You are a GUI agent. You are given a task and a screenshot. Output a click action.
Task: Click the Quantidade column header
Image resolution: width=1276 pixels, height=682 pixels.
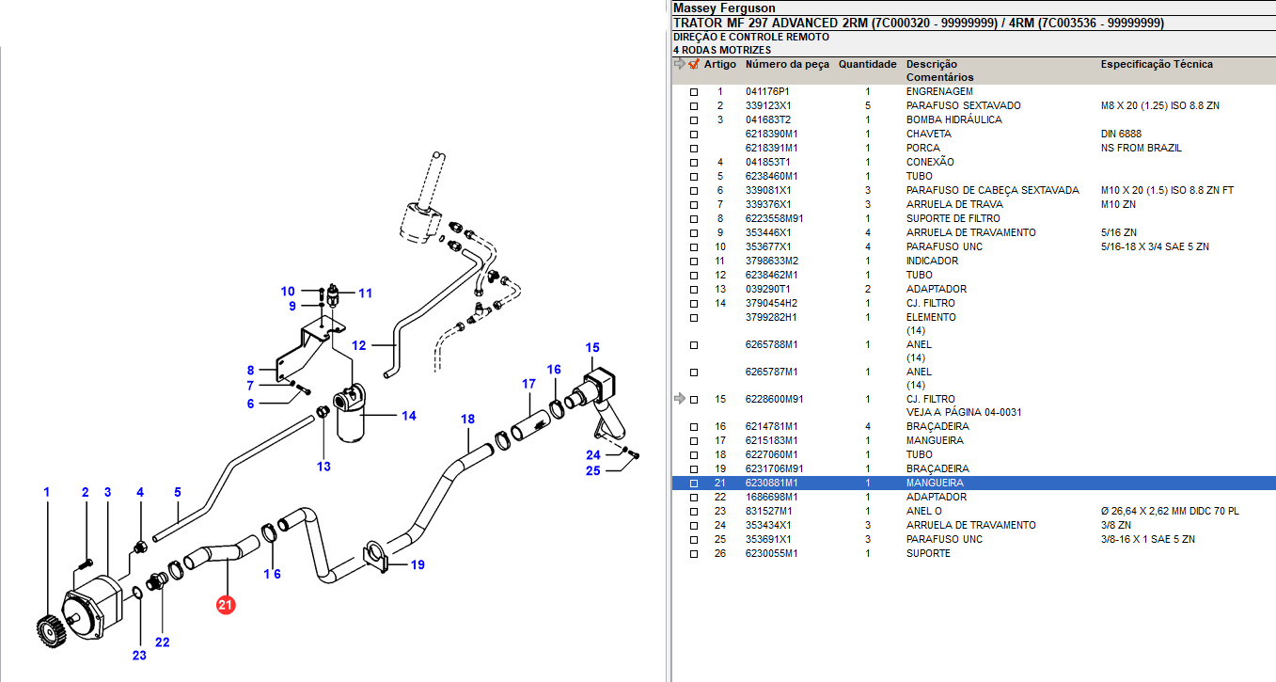tap(867, 64)
